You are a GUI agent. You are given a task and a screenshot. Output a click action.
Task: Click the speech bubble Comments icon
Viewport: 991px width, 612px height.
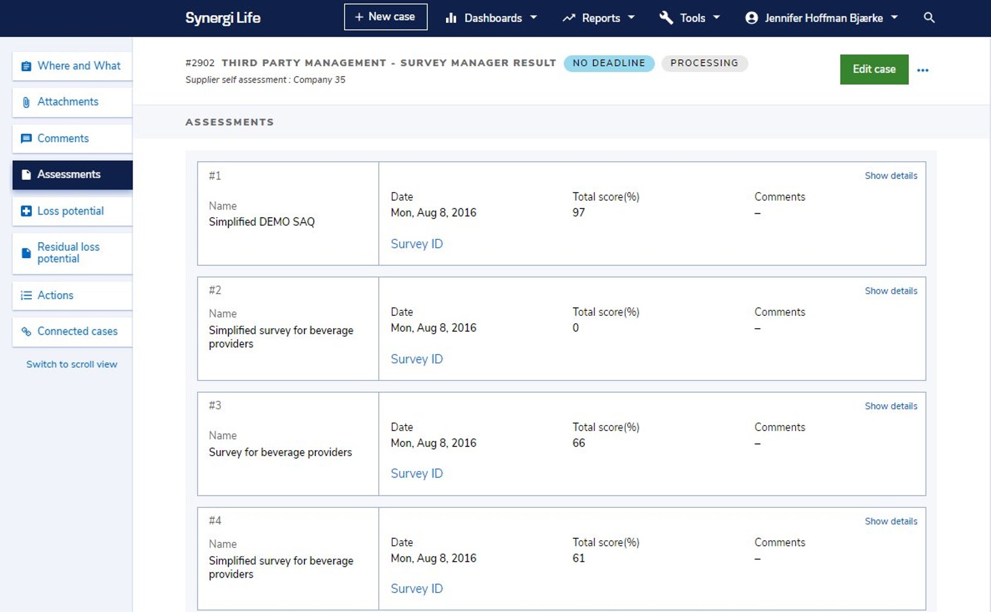pos(26,138)
